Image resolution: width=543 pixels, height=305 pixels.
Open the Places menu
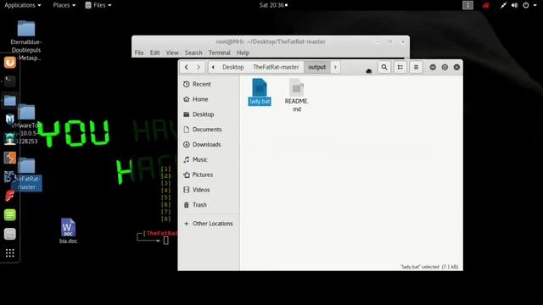pos(64,5)
